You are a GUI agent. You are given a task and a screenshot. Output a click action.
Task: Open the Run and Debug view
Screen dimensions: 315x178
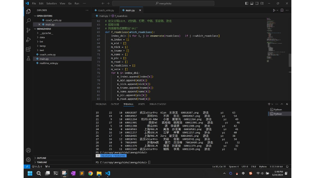coord(28,39)
